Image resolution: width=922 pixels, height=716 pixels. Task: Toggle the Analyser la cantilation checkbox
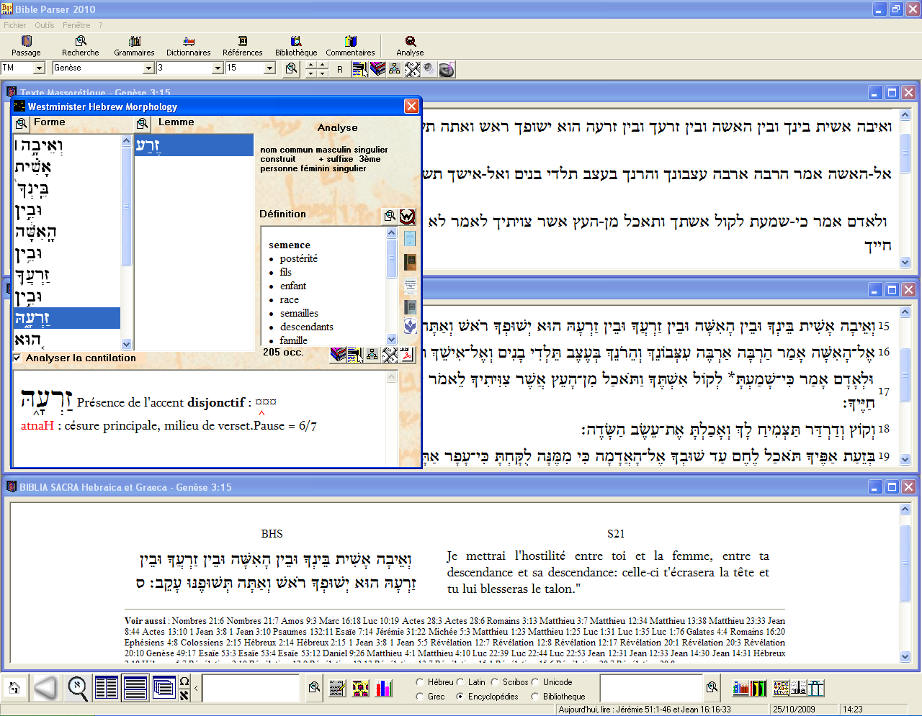(x=17, y=358)
